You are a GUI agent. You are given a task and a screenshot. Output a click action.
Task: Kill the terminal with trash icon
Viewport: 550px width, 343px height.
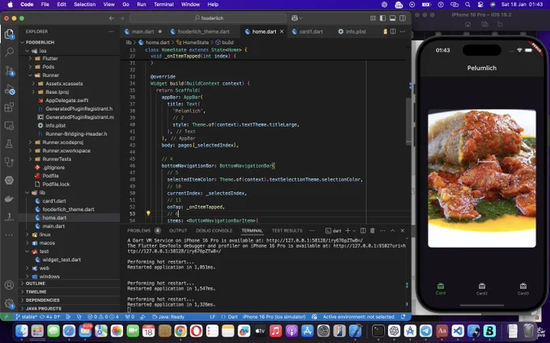pyautogui.click(x=373, y=231)
